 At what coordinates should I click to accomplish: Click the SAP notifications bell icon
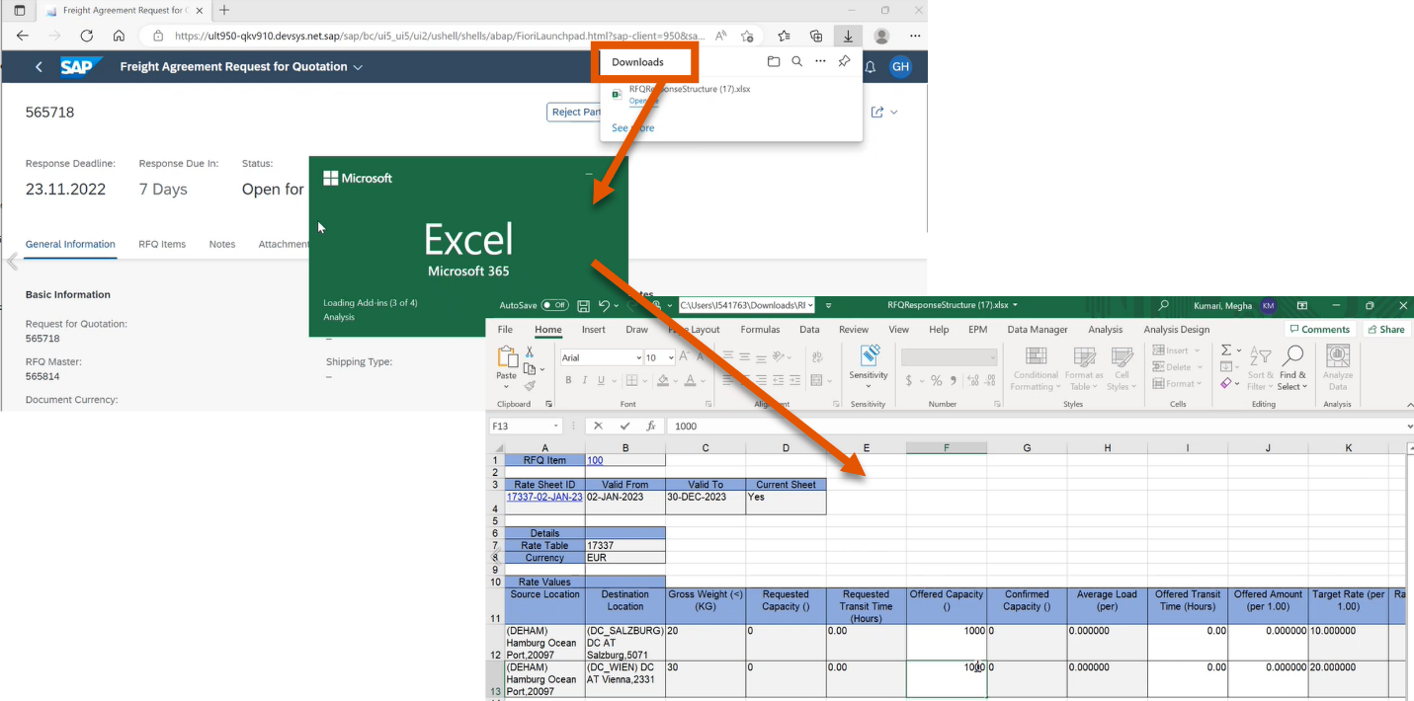click(x=871, y=67)
